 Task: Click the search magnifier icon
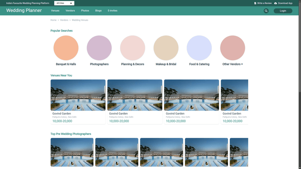coord(266,11)
